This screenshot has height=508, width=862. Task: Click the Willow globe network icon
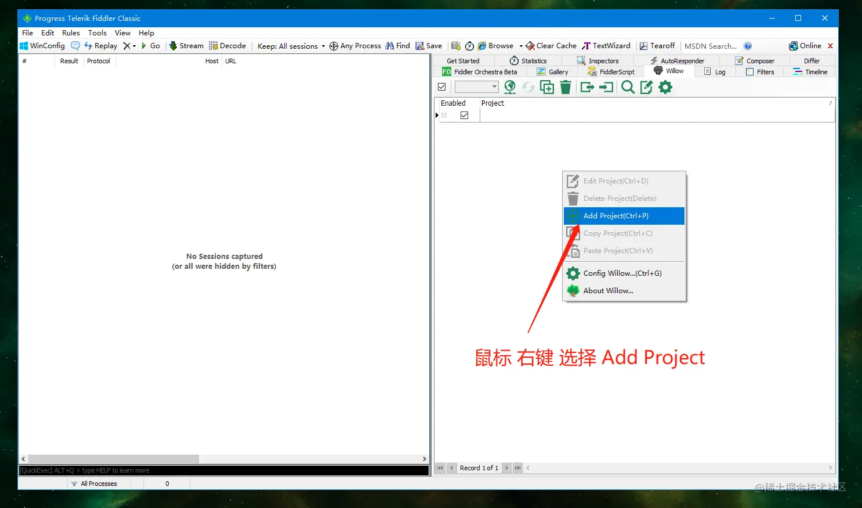pyautogui.click(x=510, y=87)
